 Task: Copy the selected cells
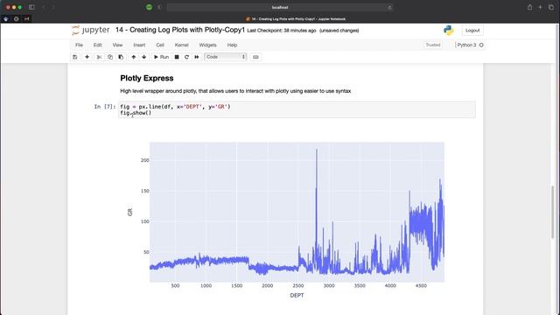click(x=110, y=57)
